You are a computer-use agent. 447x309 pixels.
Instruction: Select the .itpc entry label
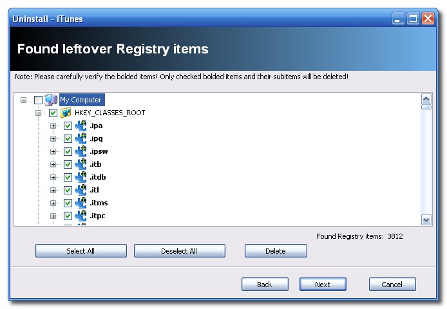point(97,216)
